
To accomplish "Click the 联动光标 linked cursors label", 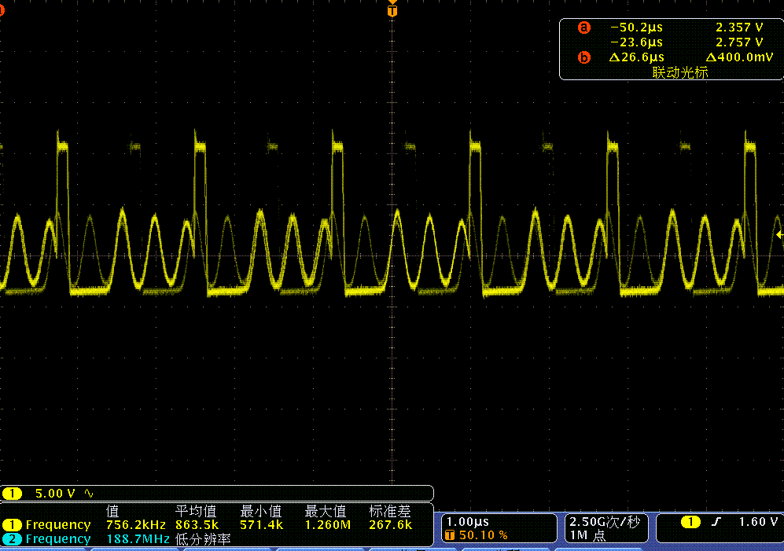I will 680,72.
